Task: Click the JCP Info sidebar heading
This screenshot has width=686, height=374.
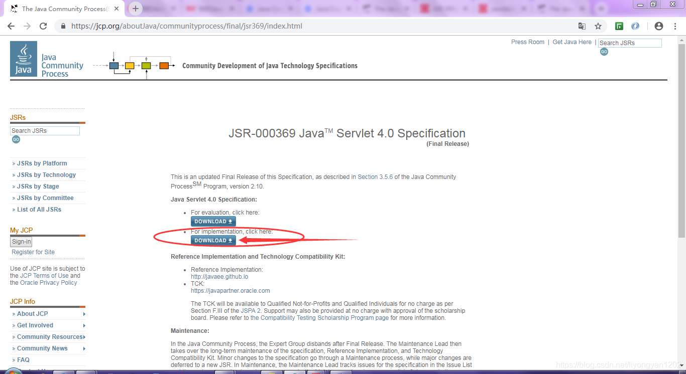Action: pyautogui.click(x=23, y=301)
